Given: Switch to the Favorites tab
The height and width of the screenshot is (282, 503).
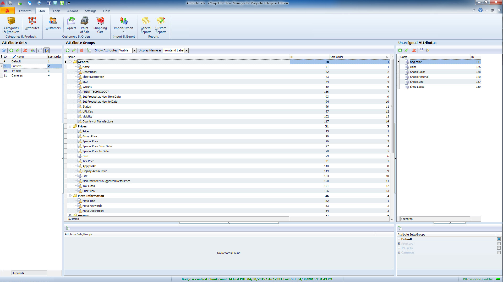Looking at the screenshot, I should click(25, 11).
